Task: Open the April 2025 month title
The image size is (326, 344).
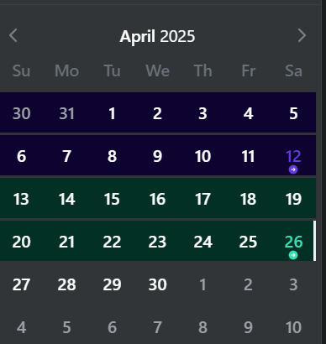Action: point(157,36)
